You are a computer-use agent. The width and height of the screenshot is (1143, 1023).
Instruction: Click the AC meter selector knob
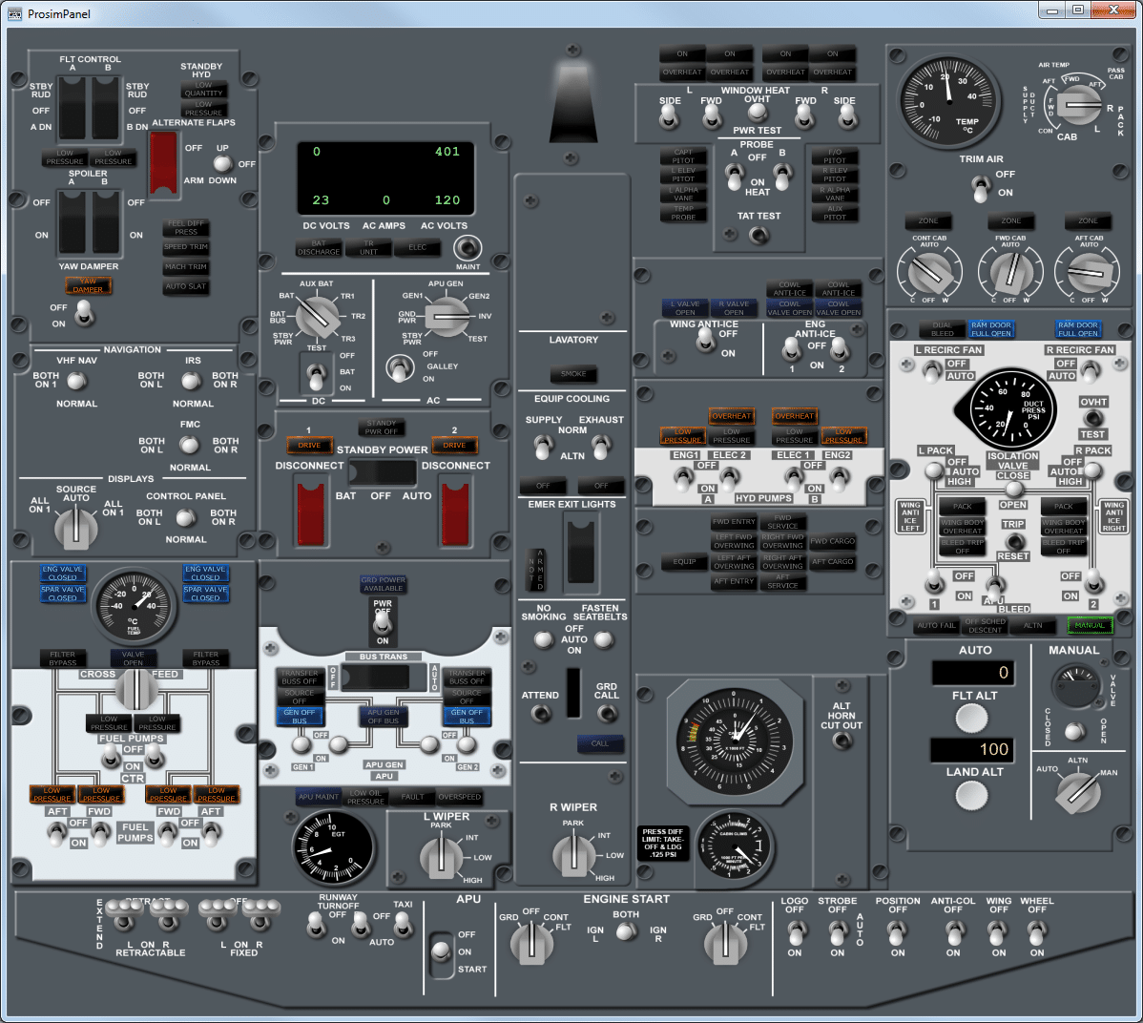(445, 316)
